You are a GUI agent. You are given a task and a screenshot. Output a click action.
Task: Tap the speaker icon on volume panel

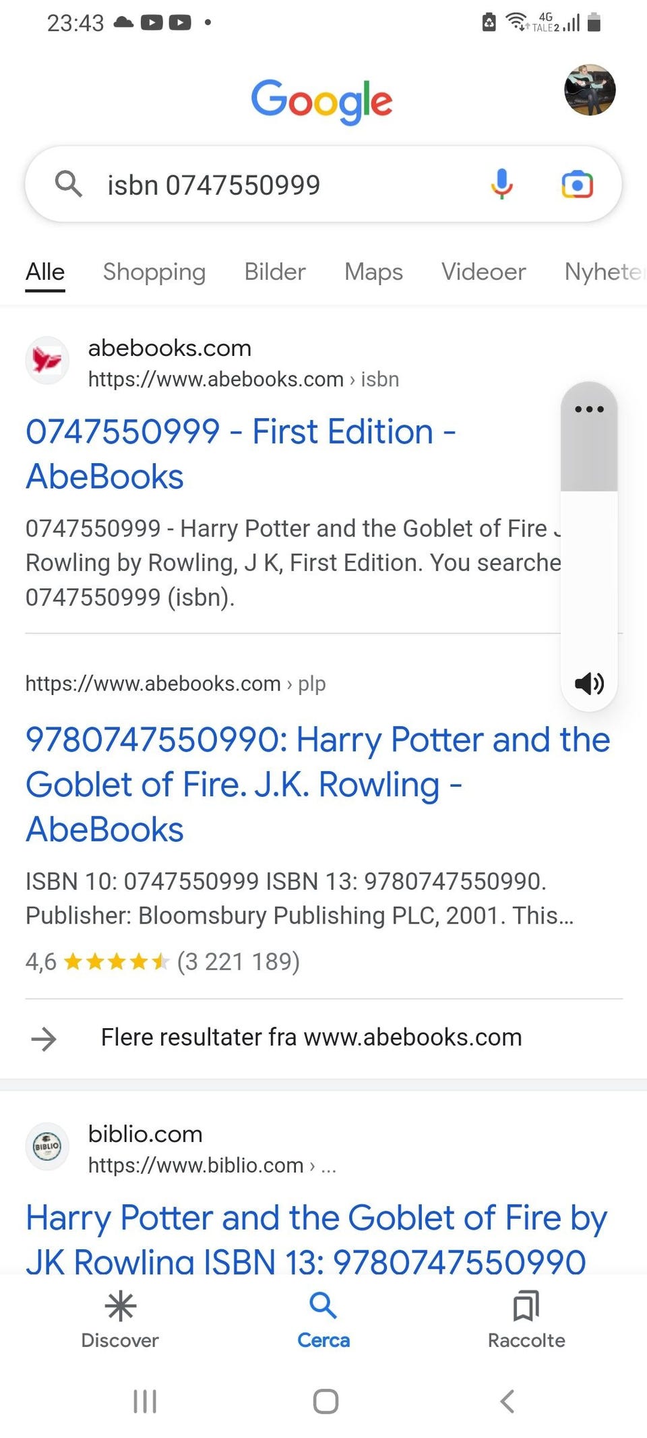coord(589,684)
